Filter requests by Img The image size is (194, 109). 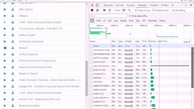coord(116,21)
